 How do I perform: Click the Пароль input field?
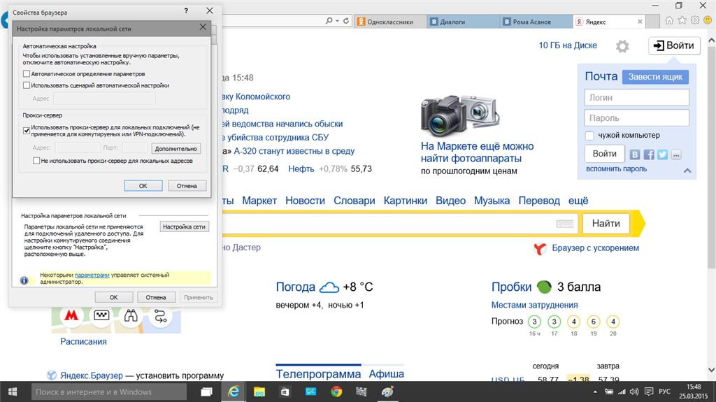coord(636,118)
